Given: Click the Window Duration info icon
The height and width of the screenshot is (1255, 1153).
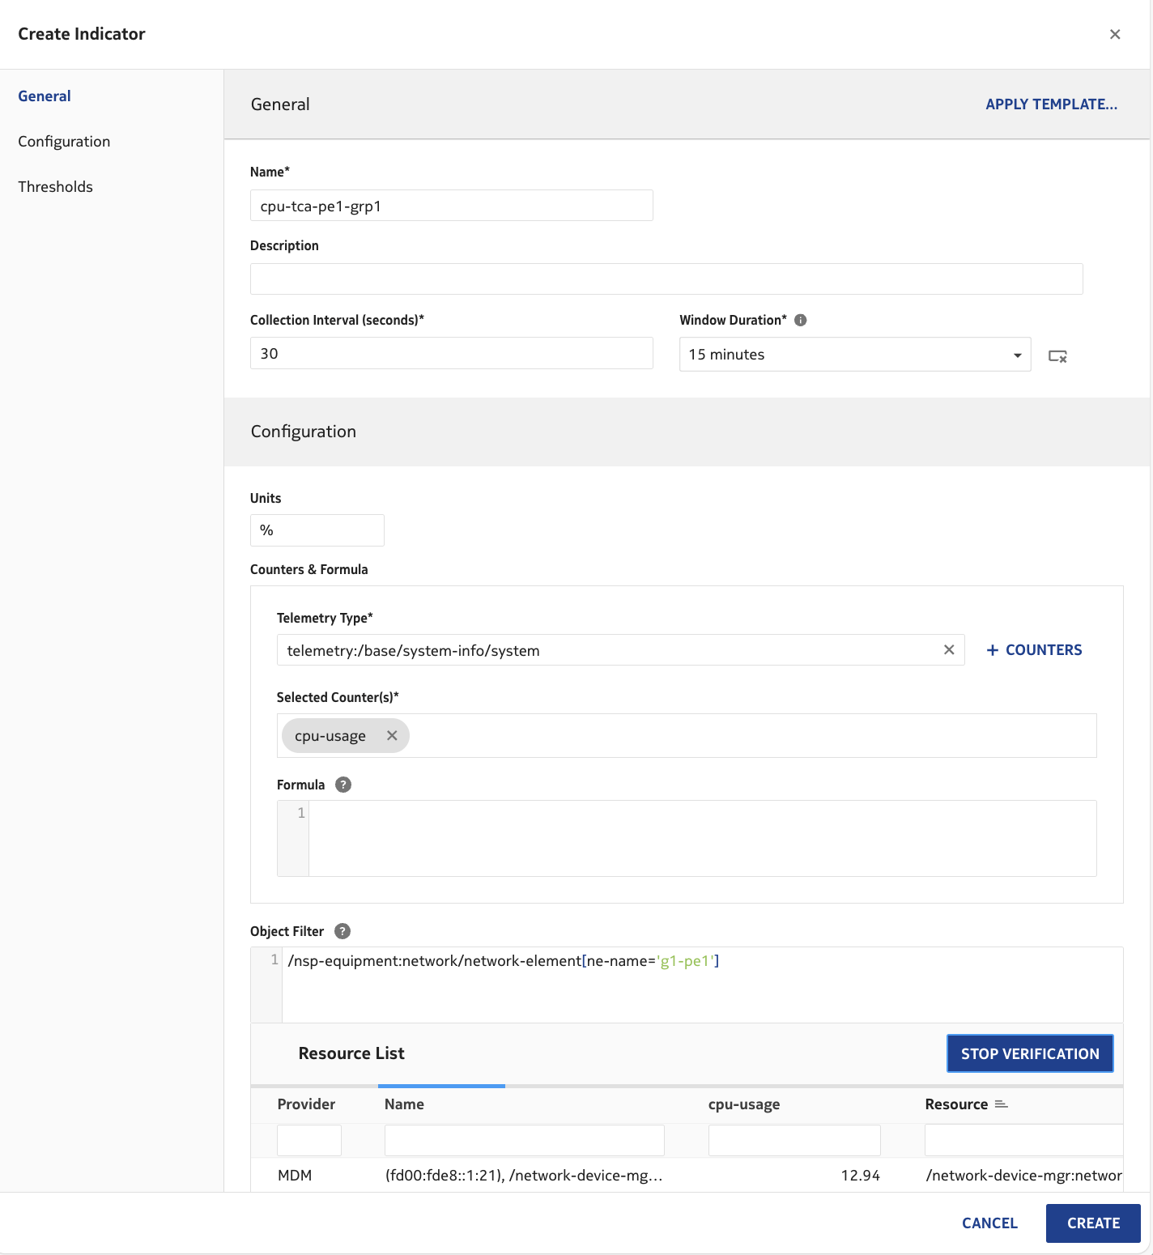Looking at the screenshot, I should [x=800, y=320].
